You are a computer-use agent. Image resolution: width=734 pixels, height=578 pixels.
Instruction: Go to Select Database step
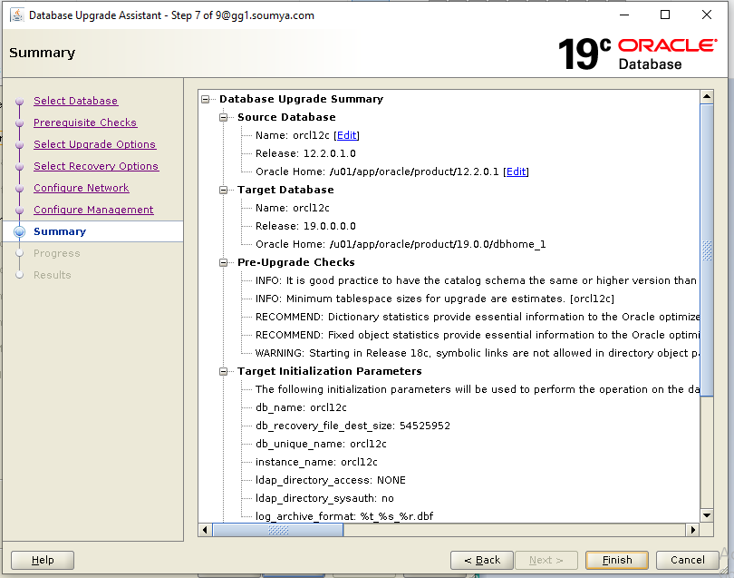click(75, 101)
